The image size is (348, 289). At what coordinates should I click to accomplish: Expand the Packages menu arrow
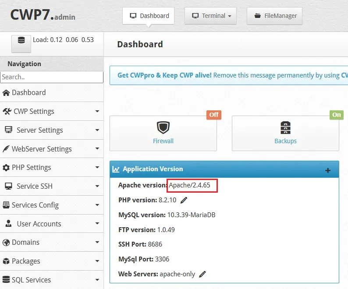(x=97, y=261)
